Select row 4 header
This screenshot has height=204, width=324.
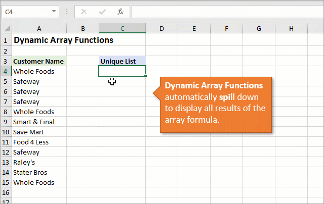pyautogui.click(x=6, y=71)
